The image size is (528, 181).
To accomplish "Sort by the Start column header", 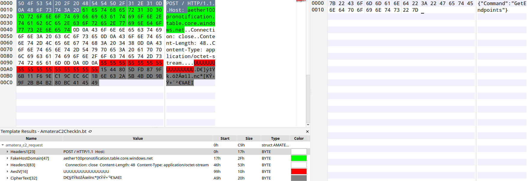I will point(225,138).
